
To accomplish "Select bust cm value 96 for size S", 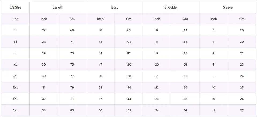I will 129,30.
